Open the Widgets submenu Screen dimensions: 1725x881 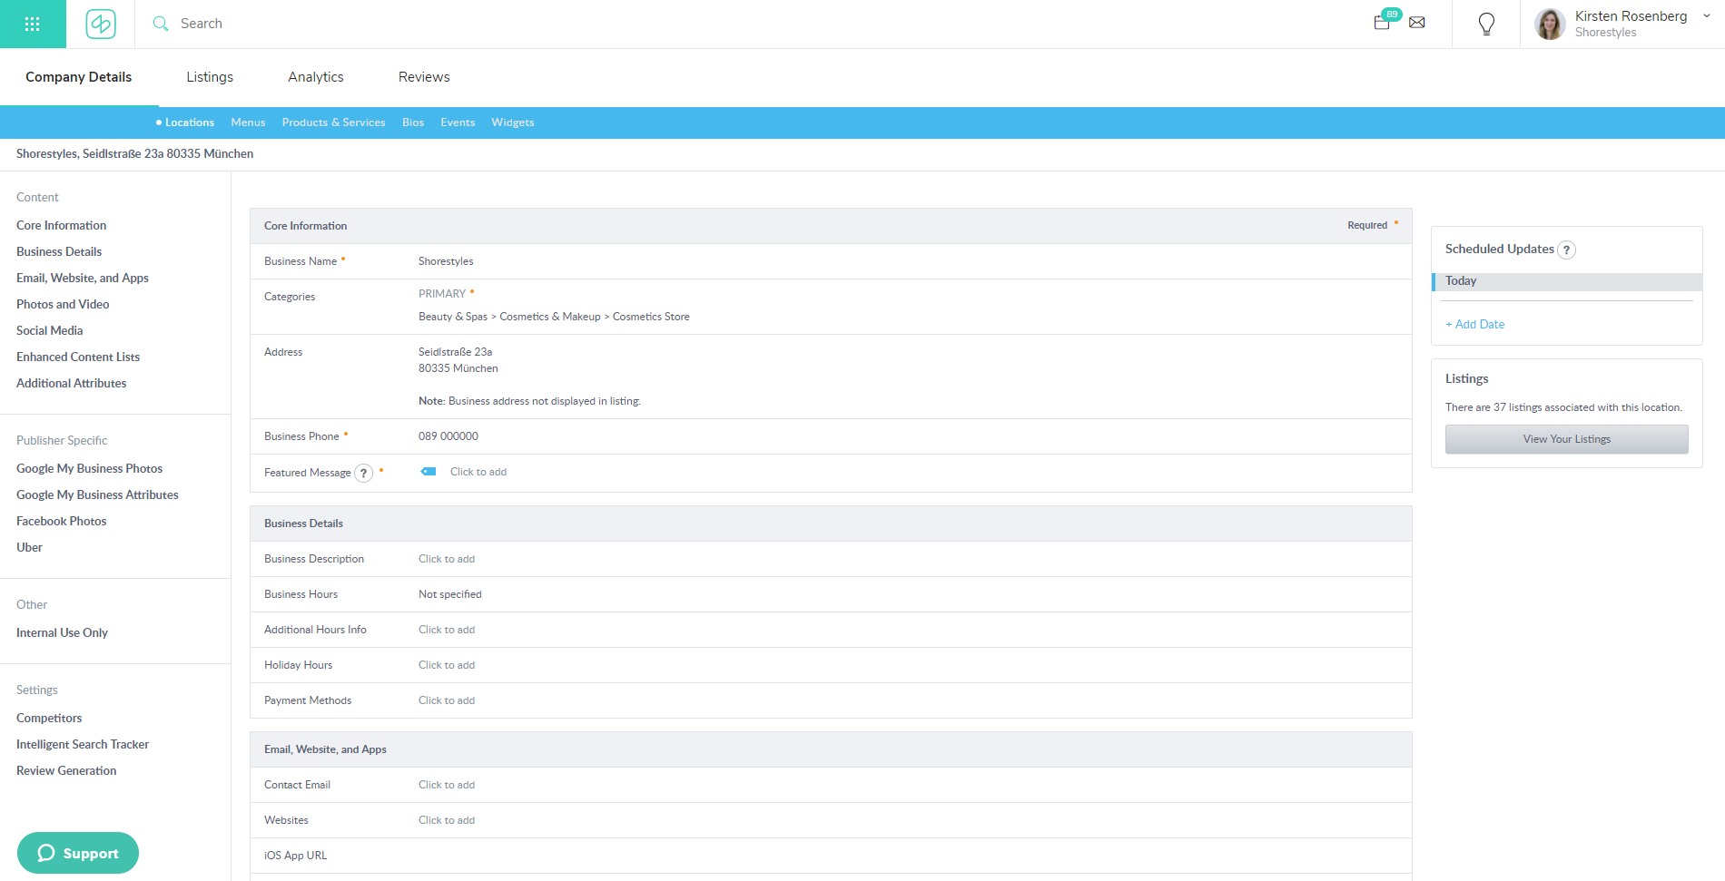coord(513,122)
